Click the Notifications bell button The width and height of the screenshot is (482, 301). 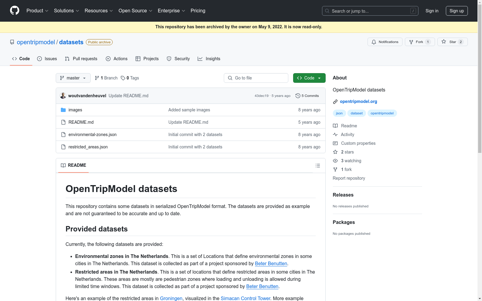385,42
